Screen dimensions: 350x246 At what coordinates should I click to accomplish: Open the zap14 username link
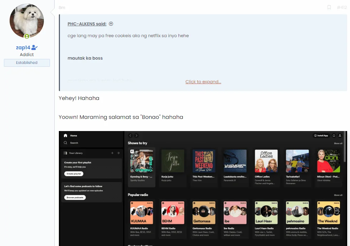[23, 47]
